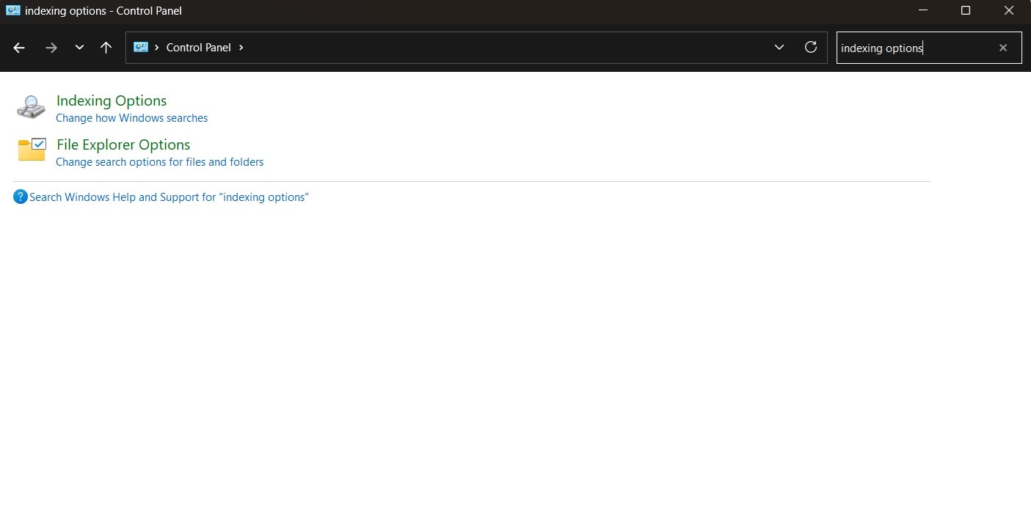The image size is (1031, 531).
Task: Select the Control Panel breadcrumb
Action: [199, 47]
